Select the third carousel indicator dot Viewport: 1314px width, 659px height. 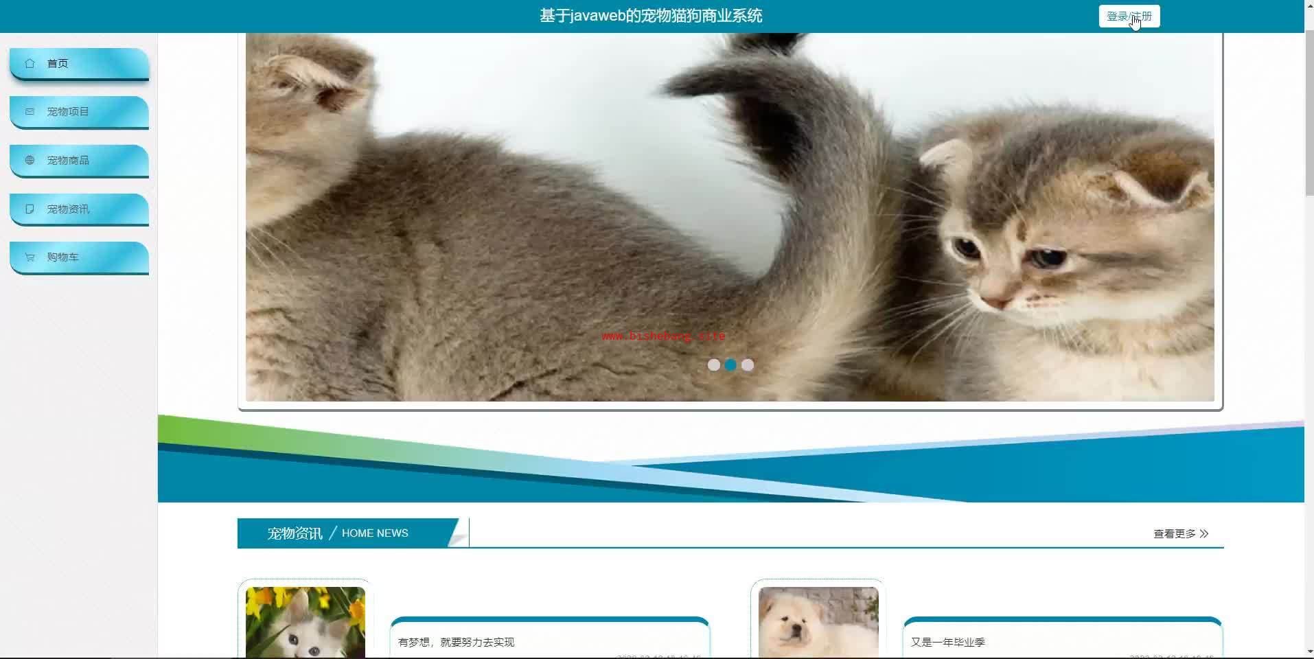pos(748,365)
